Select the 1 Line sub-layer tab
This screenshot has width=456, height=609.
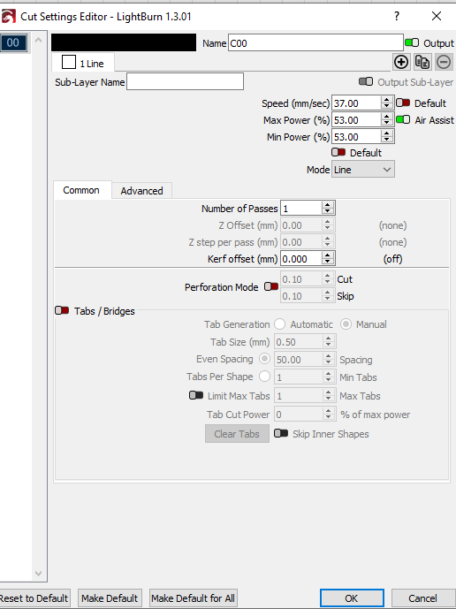[x=83, y=63]
